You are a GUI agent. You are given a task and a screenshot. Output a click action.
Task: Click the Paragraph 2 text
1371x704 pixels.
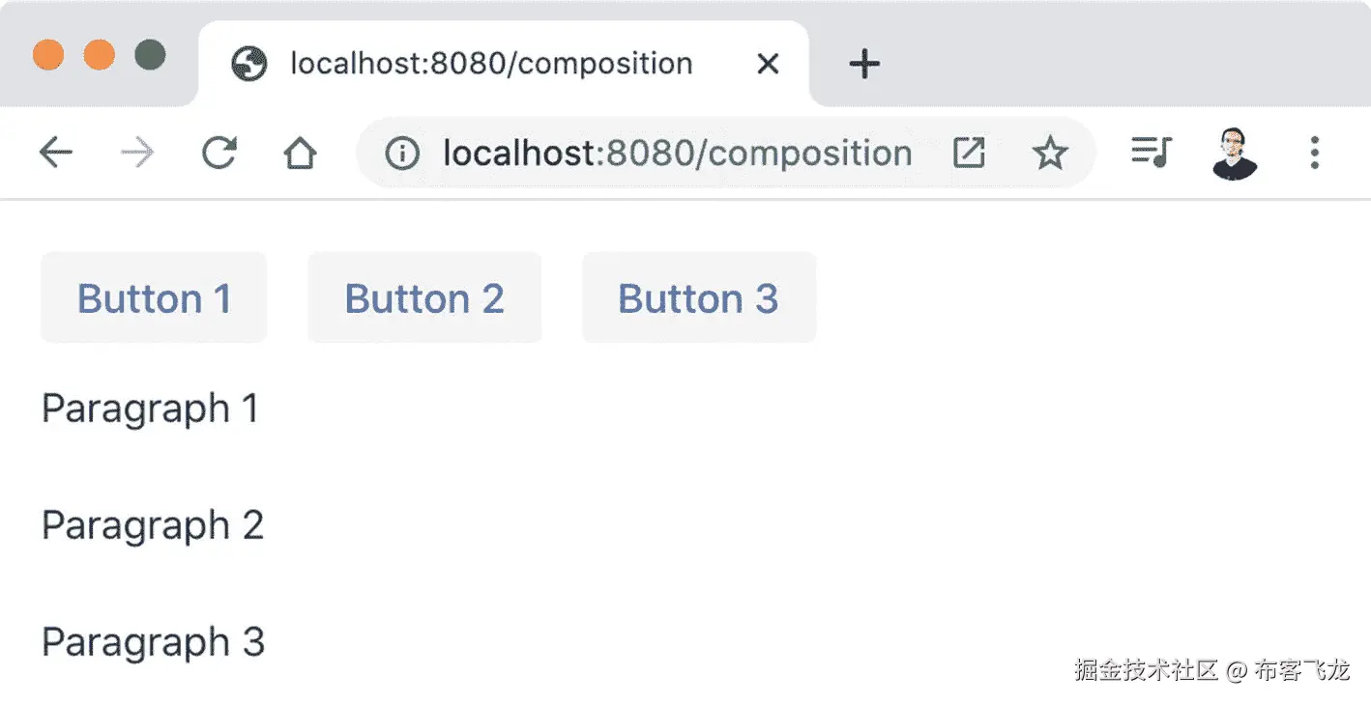pyautogui.click(x=153, y=525)
